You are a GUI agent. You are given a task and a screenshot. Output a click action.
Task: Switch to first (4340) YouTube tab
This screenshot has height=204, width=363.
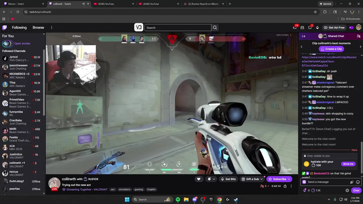click(x=113, y=4)
